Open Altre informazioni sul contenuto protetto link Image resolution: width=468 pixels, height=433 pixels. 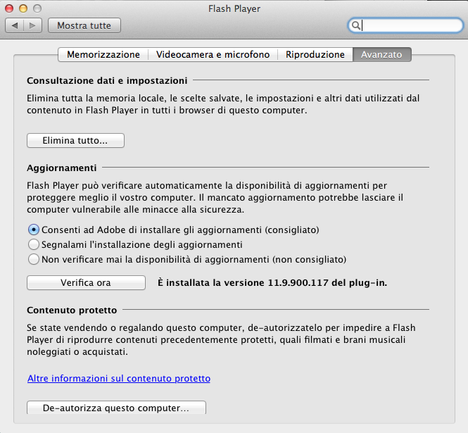coord(118,378)
